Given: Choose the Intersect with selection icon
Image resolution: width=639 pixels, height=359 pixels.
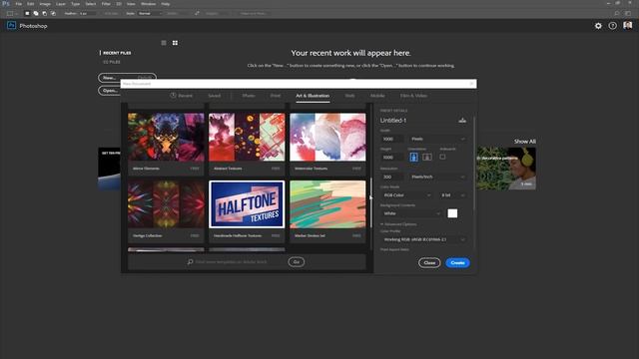Looking at the screenshot, I should point(53,13).
